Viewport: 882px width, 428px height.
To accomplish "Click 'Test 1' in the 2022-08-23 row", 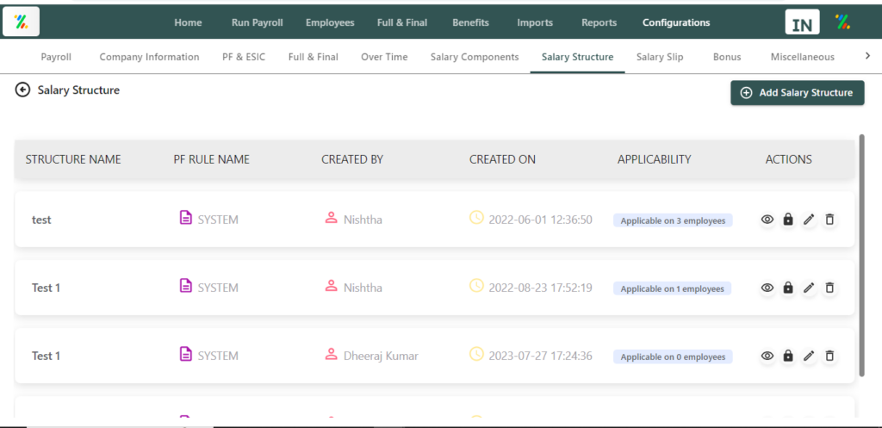I will pos(47,288).
